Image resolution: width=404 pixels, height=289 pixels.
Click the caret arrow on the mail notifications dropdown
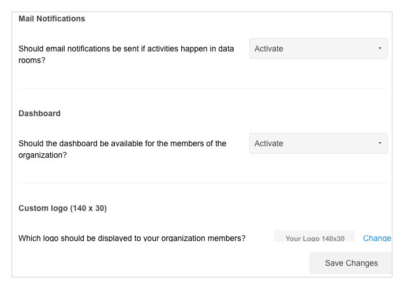[x=380, y=48]
